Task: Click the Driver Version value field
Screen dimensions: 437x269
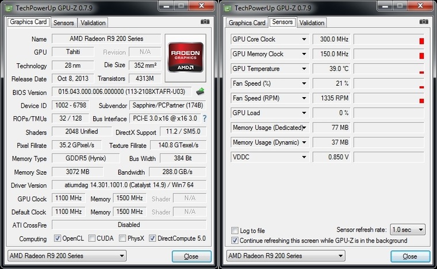Action: [129, 185]
